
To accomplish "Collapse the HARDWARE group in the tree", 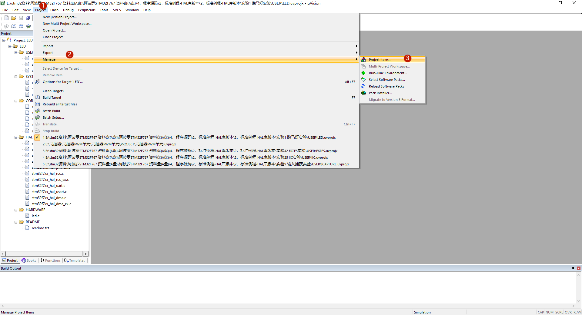I will click(16, 210).
